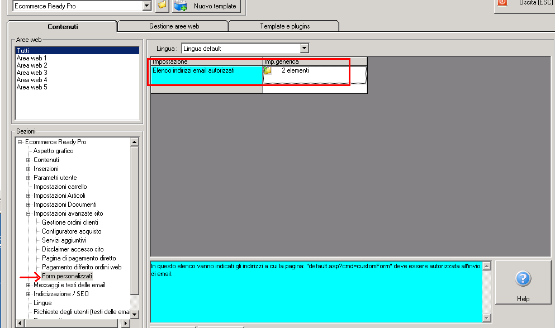This screenshot has height=328, width=555.
Task: Select Aspetto grafico in Sezioni tree
Action: pyautogui.click(x=54, y=151)
